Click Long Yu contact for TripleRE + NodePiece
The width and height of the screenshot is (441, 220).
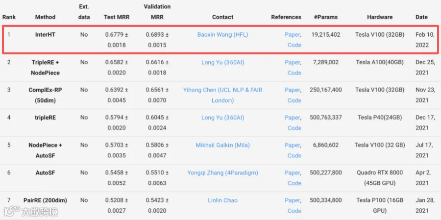(x=222, y=62)
